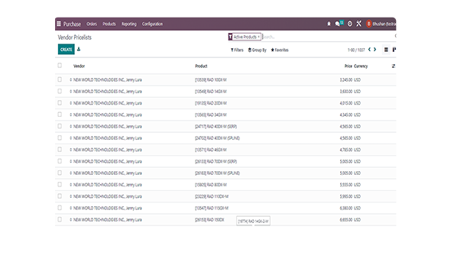
Task: Open the RAD 700X-M (SPLINE) product cell
Action: (217, 173)
